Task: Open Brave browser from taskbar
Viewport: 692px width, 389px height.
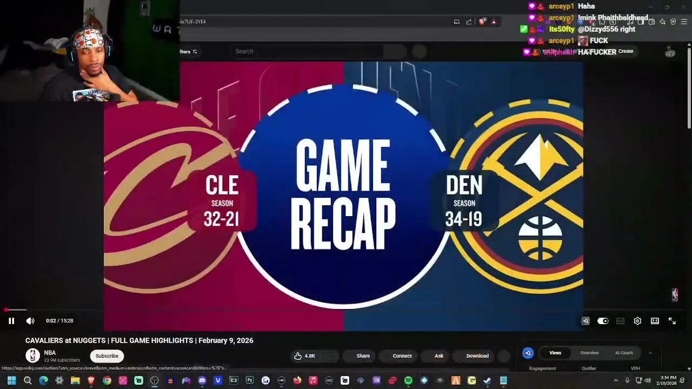Action: [91, 380]
